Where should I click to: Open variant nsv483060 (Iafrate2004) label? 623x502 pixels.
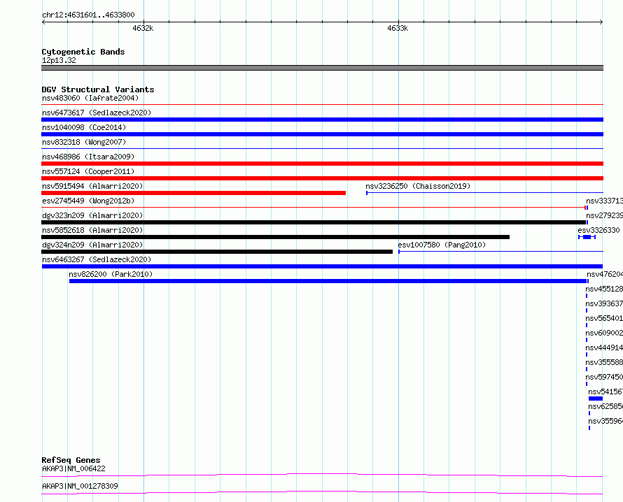(x=90, y=98)
